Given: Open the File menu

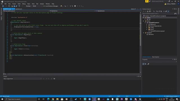Looking at the screenshot, I should point(2,4).
